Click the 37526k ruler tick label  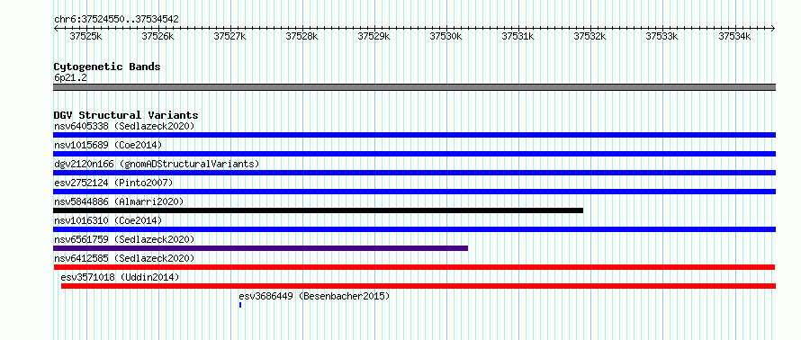(157, 36)
